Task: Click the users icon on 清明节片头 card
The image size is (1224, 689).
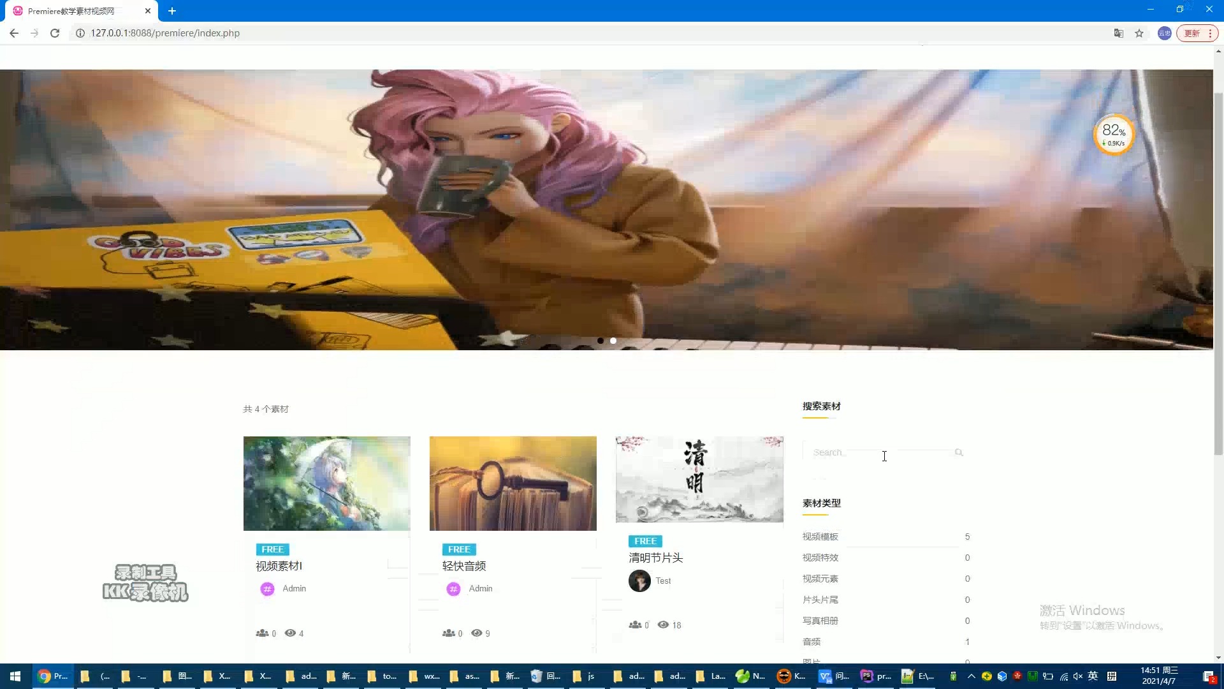Action: click(x=635, y=625)
